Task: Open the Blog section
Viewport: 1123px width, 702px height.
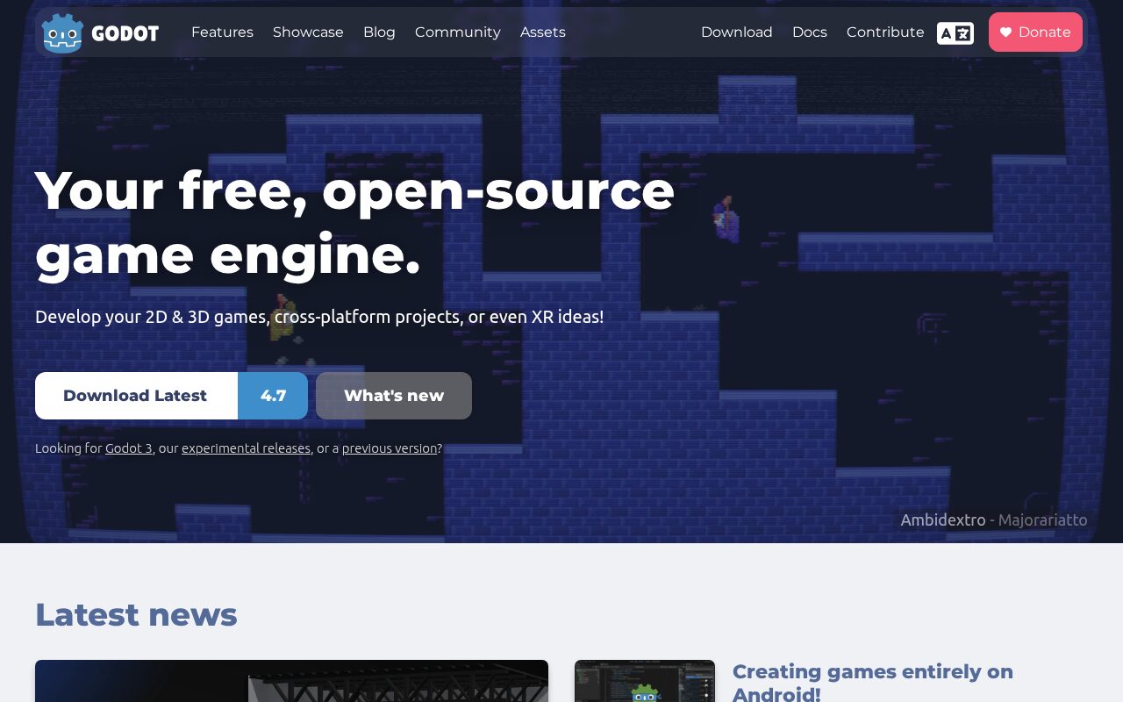Action: pyautogui.click(x=379, y=32)
